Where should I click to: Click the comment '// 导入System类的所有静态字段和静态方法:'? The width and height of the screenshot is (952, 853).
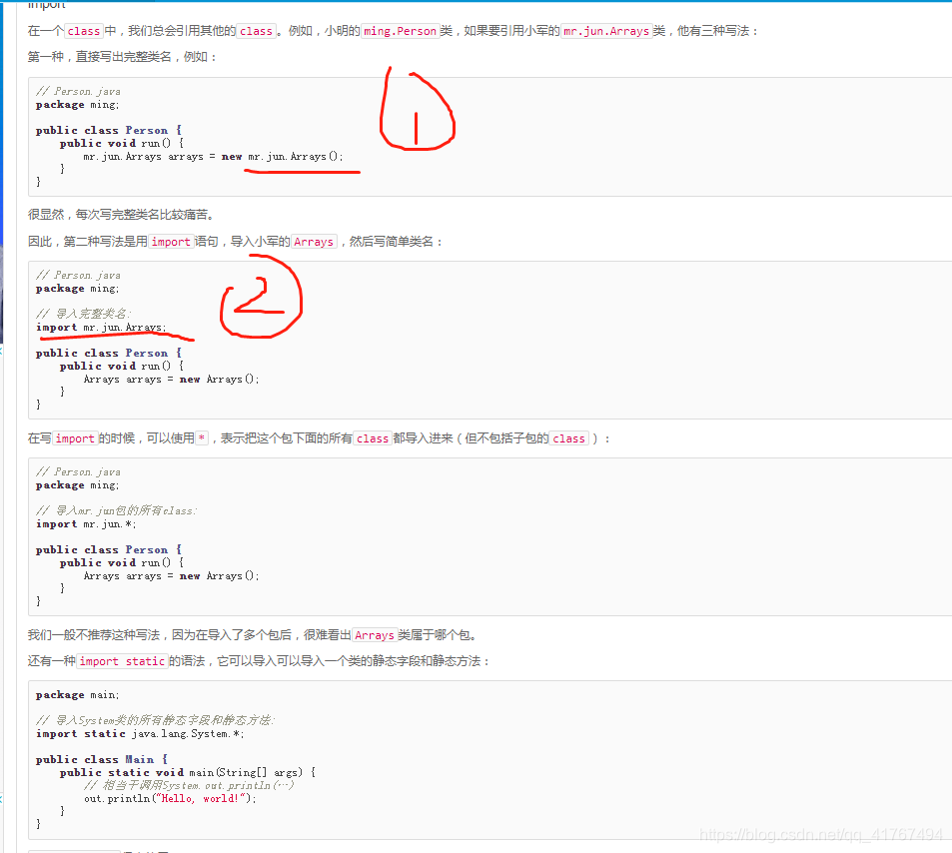(156, 720)
